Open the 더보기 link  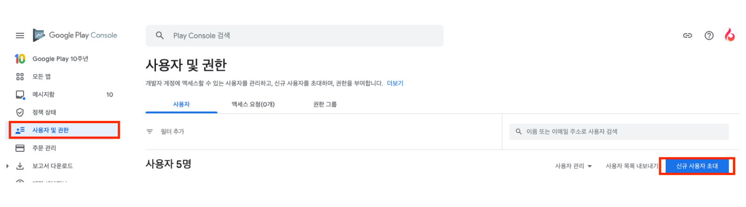(x=395, y=83)
